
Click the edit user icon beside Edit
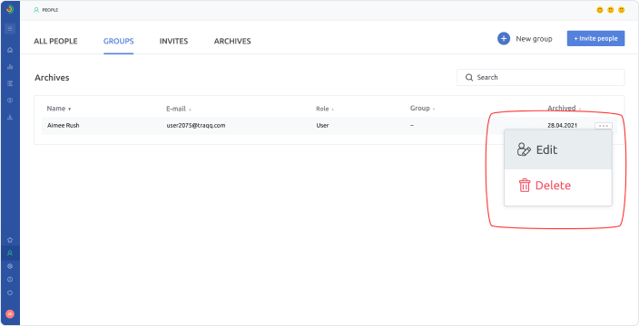click(524, 149)
